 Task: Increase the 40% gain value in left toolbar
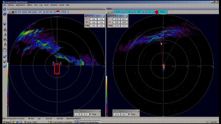click(x=23, y=12)
